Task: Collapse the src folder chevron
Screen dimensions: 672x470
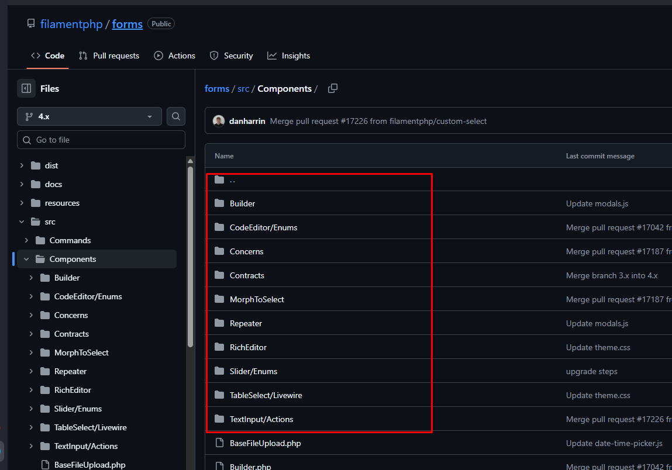Action: point(22,222)
